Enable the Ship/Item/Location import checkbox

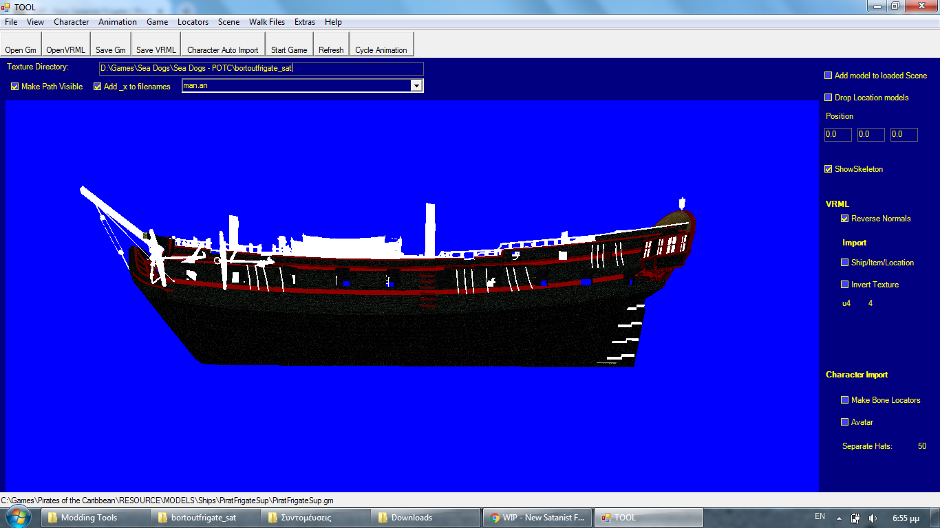844,263
